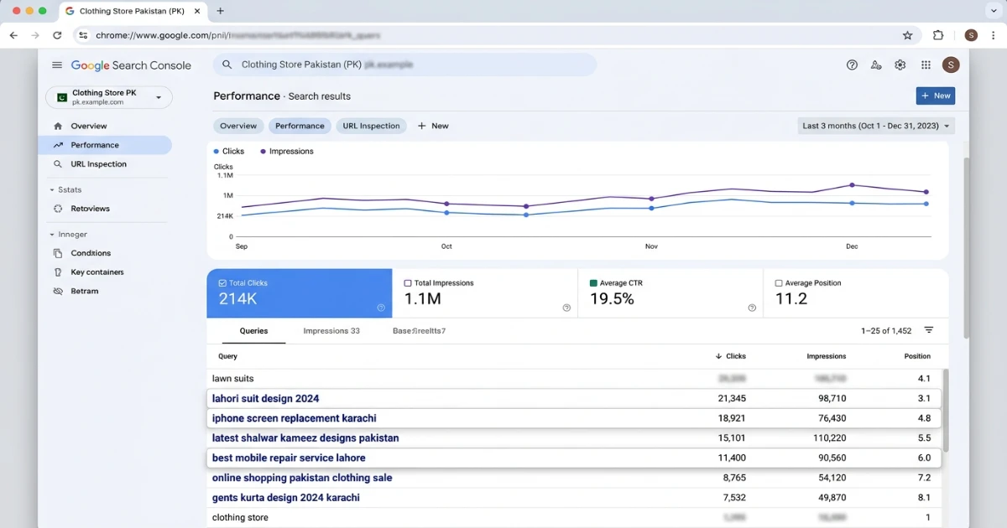Sort the table by Clicks column

[x=730, y=356]
